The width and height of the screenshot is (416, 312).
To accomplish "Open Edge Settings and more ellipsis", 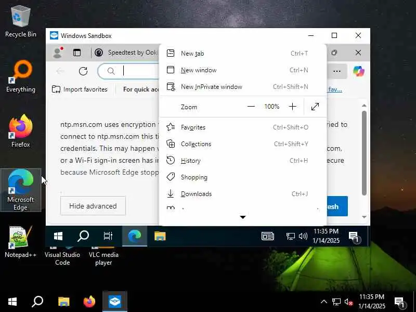I will pos(336,71).
